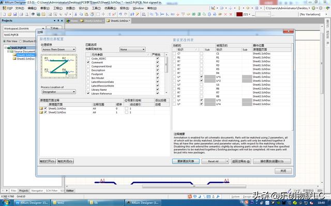Viewport: 331px width, 206px height.
Task: Click the Place Wire toolbar icon
Action: click(x=152, y=14)
